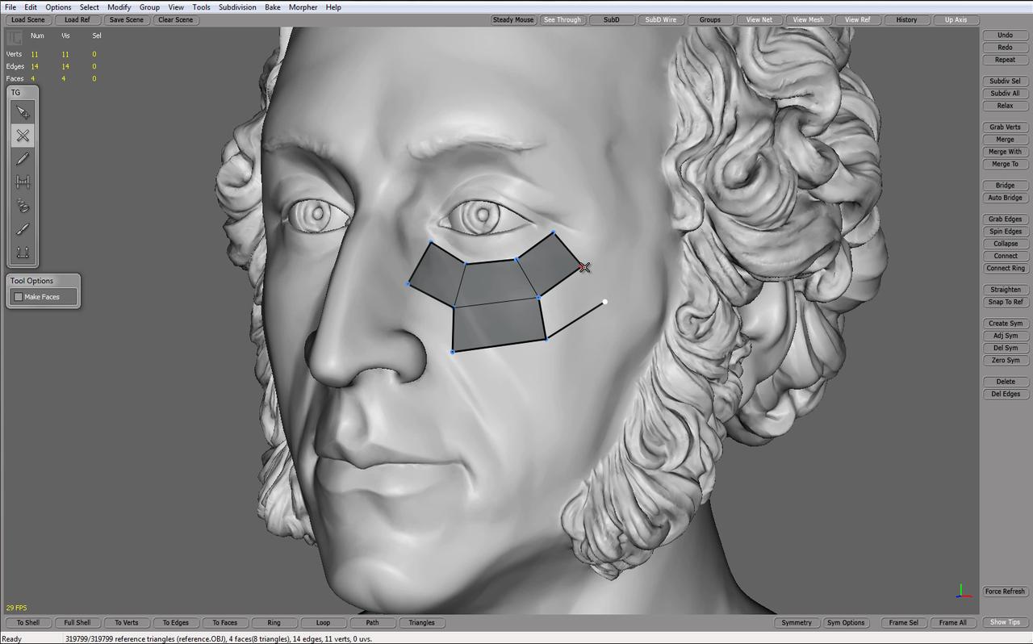Click the Del Edges button
This screenshot has width=1033, height=644.
1005,394
